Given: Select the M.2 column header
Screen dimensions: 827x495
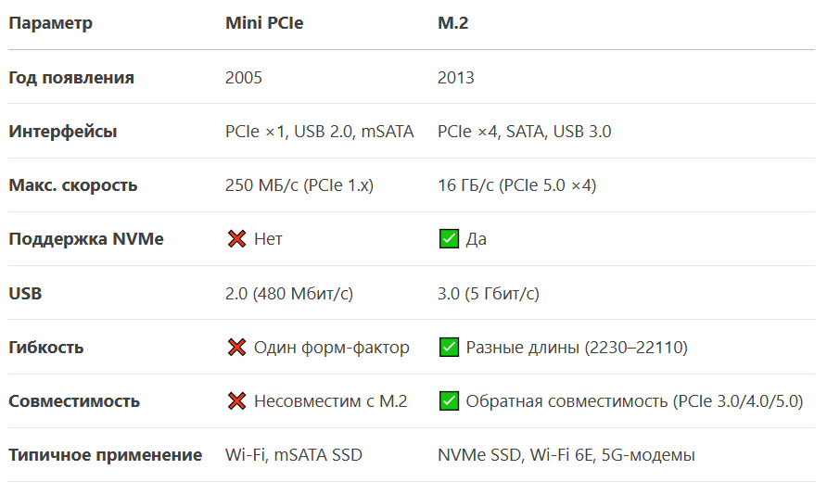Looking at the screenshot, I should pyautogui.click(x=453, y=23).
